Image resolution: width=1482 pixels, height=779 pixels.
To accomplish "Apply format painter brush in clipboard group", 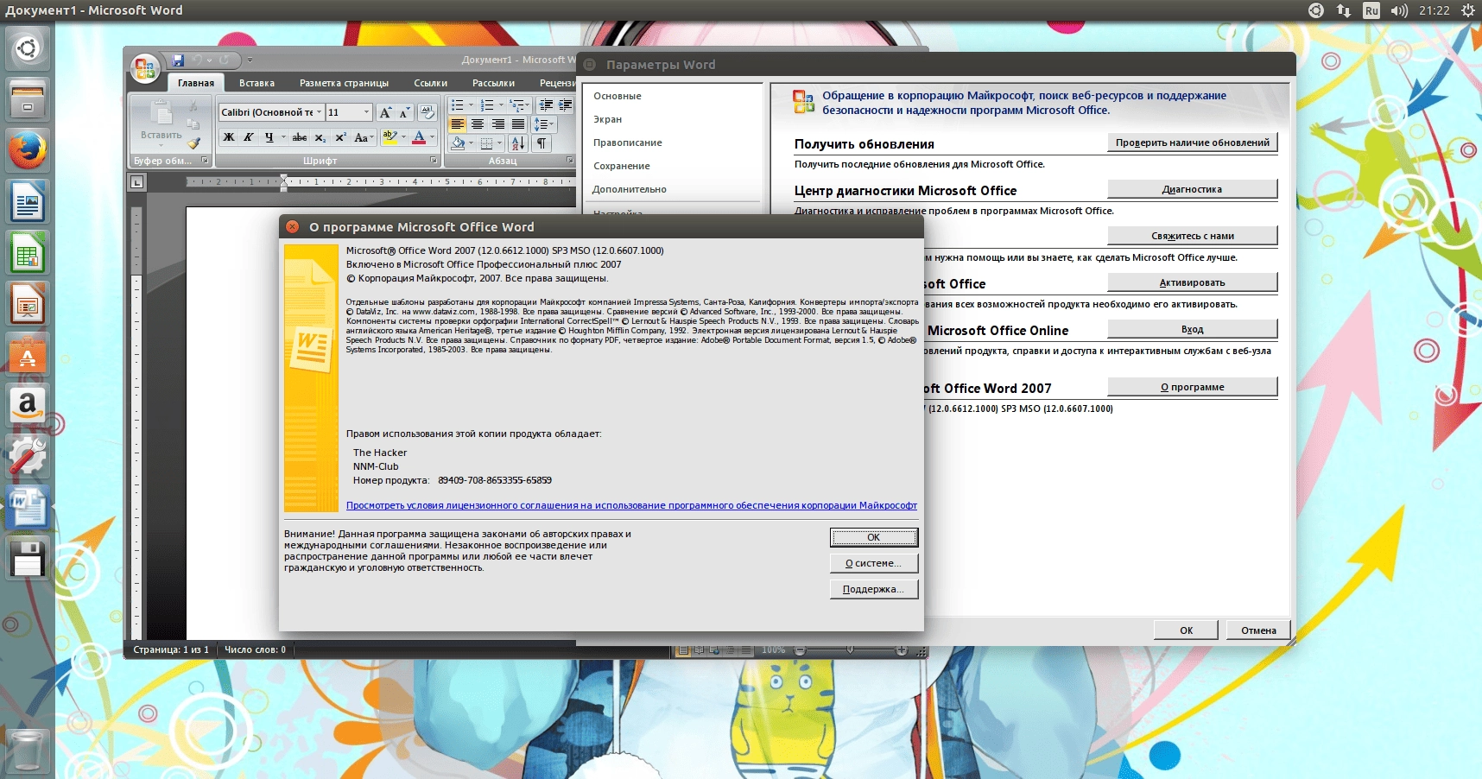I will pyautogui.click(x=193, y=142).
